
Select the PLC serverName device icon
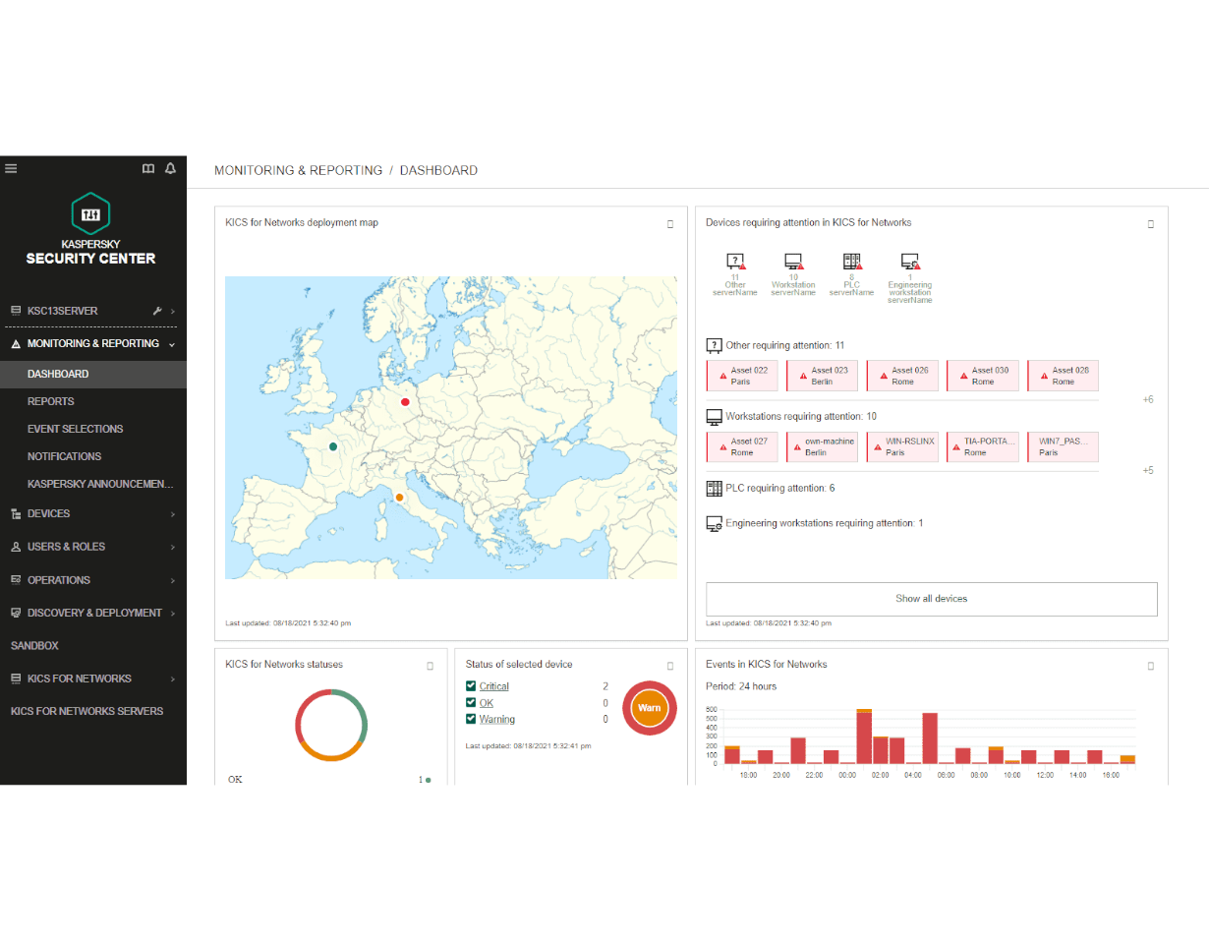pos(851,262)
